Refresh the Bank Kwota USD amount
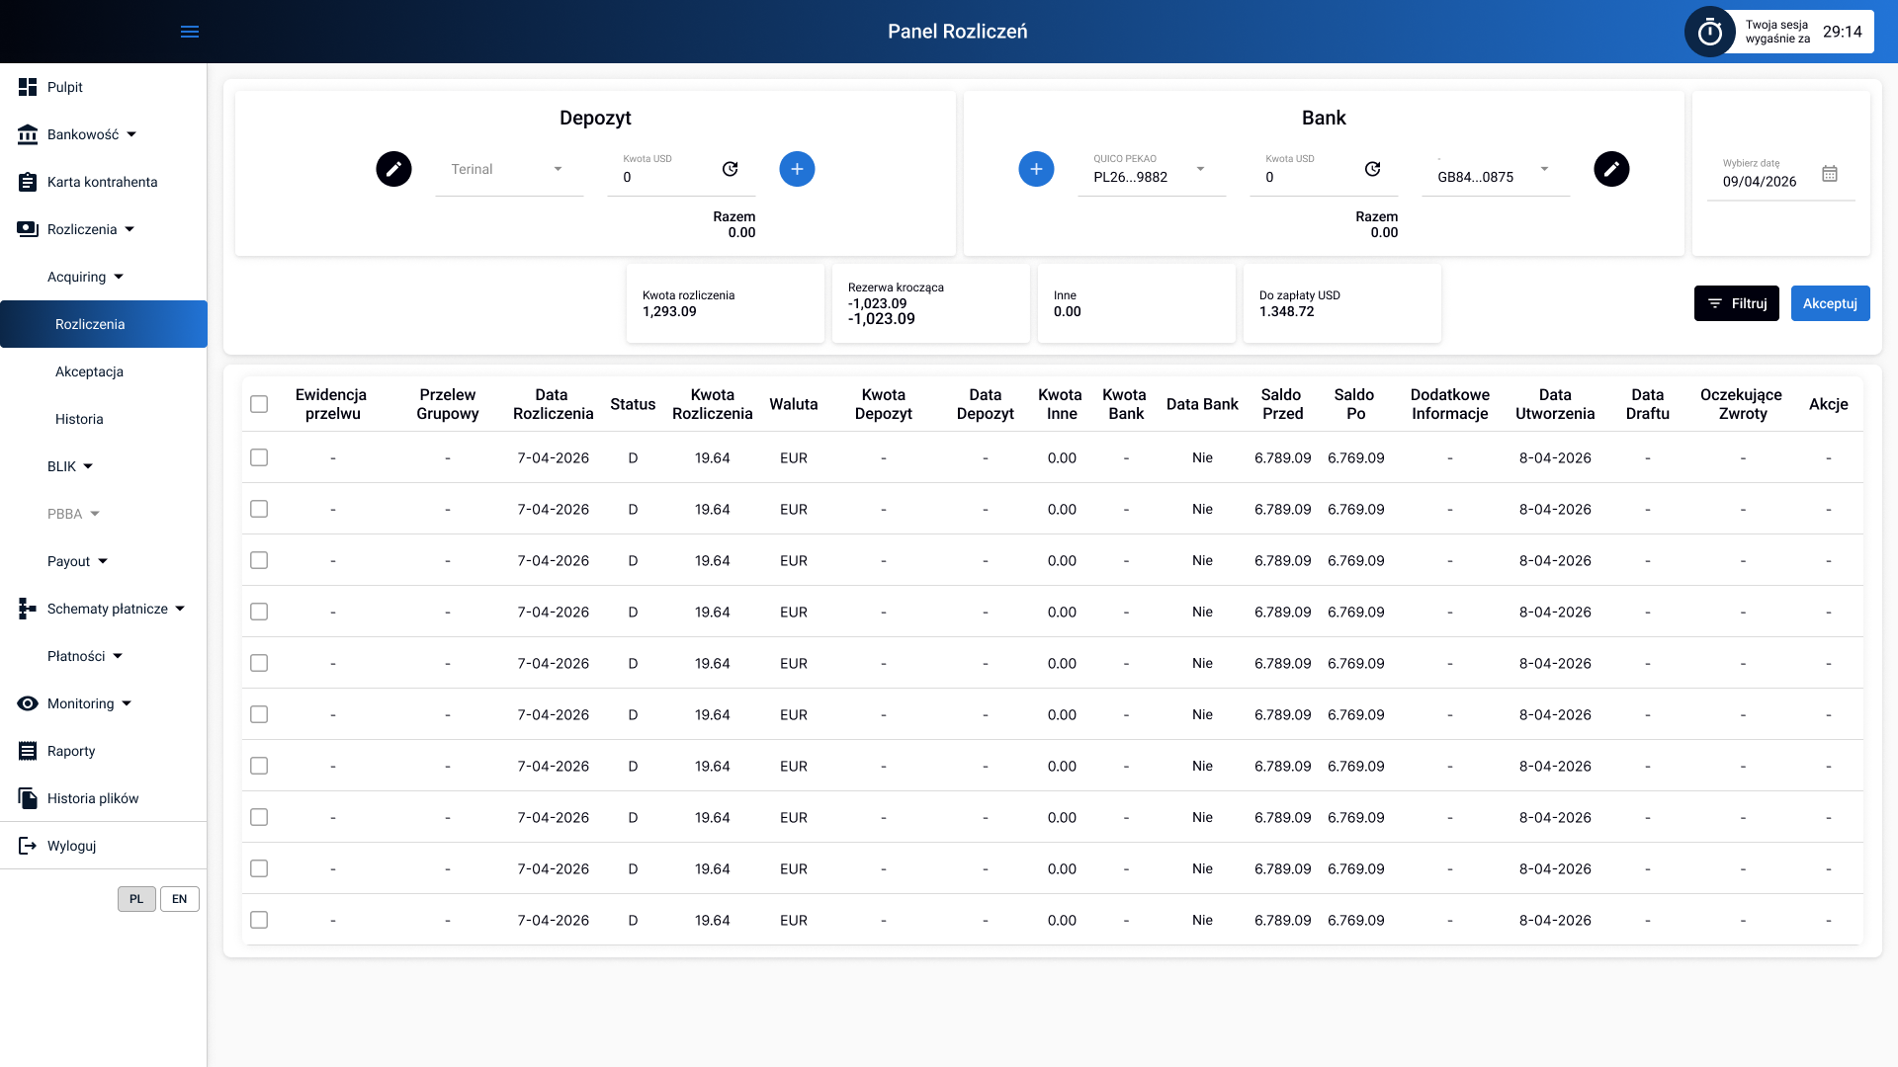The width and height of the screenshot is (1898, 1067). [1372, 169]
